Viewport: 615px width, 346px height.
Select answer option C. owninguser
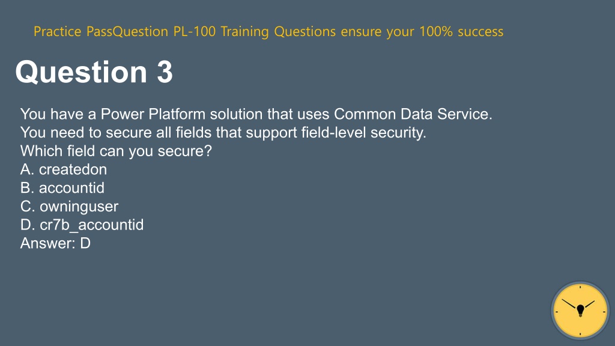69,207
